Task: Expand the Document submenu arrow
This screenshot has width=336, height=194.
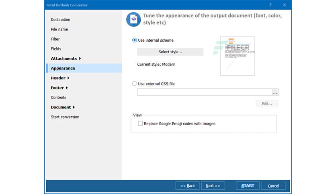Action: [x=74, y=107]
